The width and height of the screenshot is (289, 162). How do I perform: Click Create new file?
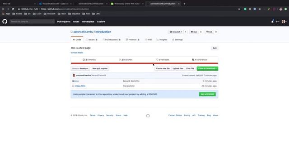(x=163, y=68)
